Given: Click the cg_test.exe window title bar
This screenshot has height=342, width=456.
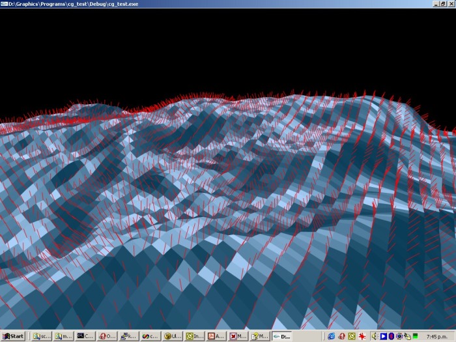Looking at the screenshot, I should click(x=195, y=4).
